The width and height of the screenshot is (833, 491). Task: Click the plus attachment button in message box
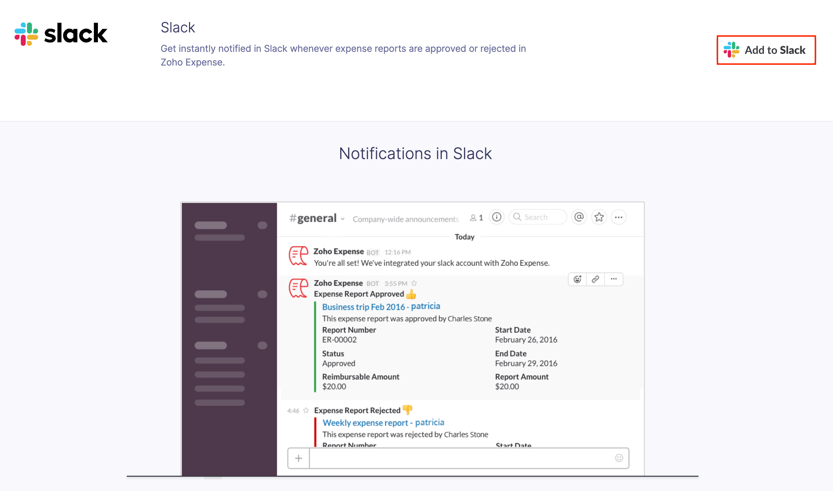[298, 458]
